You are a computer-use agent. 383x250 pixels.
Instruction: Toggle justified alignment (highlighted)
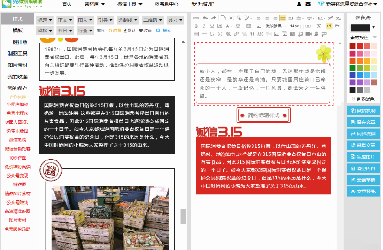pos(283,18)
